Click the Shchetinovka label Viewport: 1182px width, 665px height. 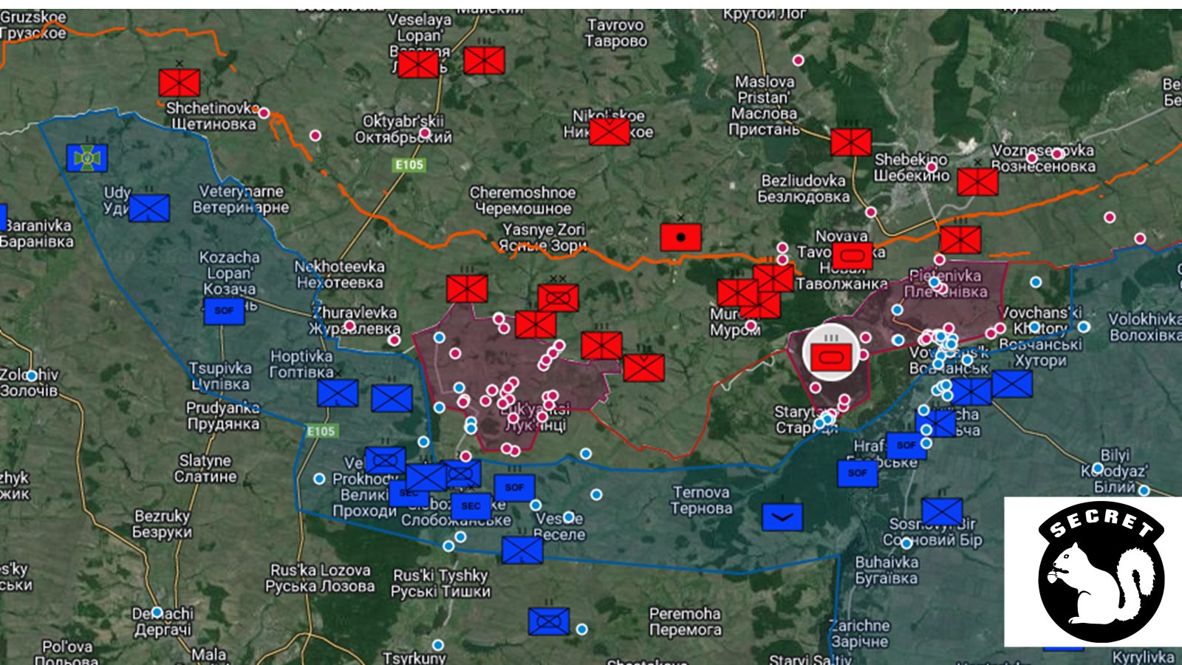click(x=213, y=115)
